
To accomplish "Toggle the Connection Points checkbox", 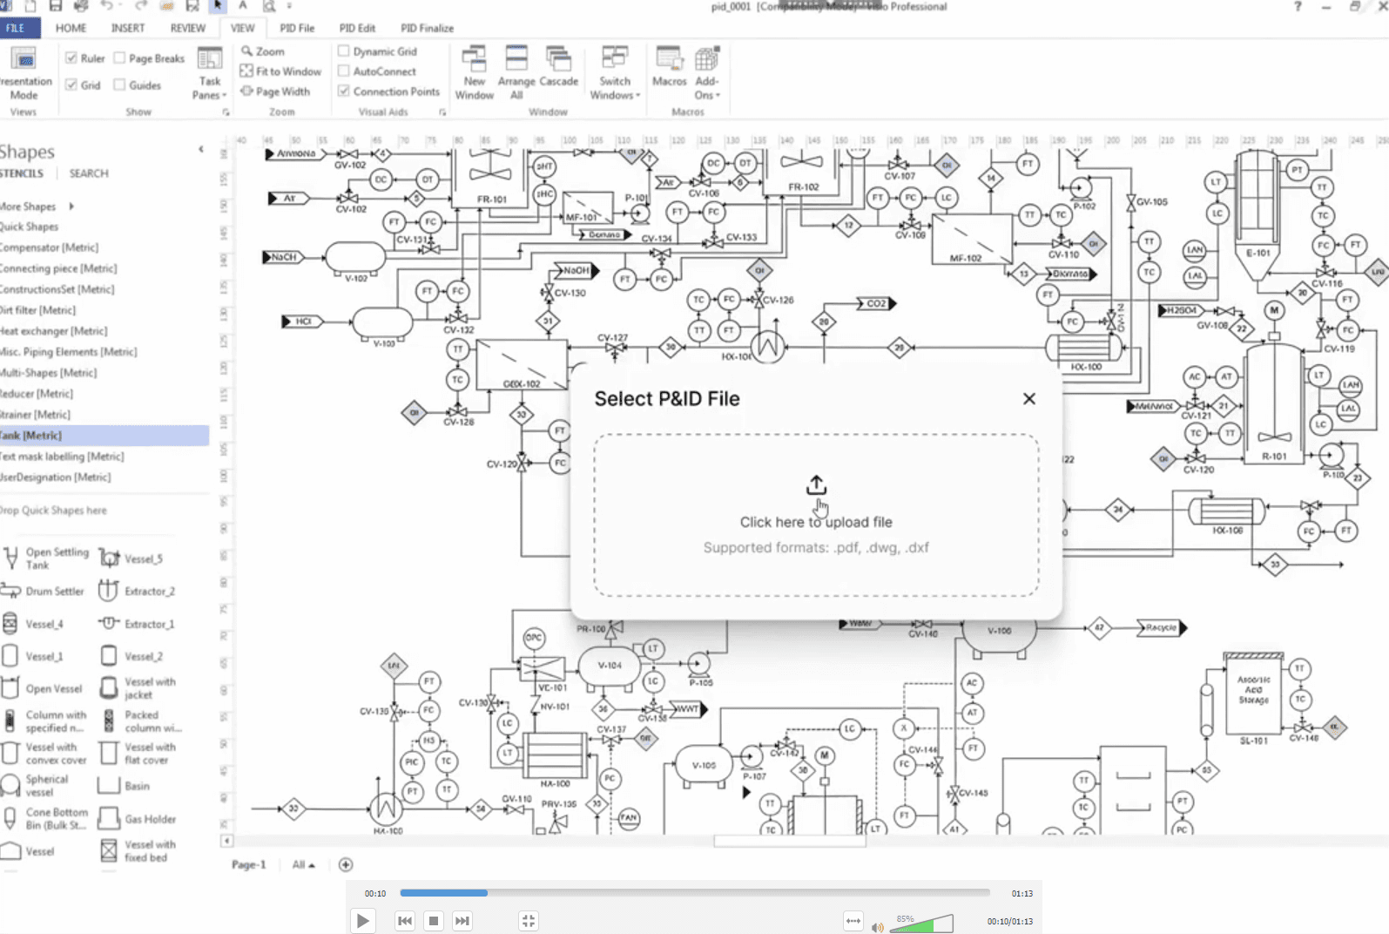I will [389, 91].
